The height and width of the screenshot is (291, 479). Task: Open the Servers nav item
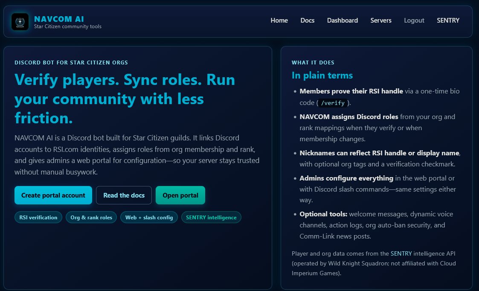[x=380, y=20]
